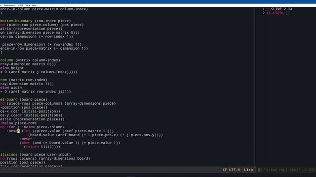Open the Presentations menu
This screenshot has height=177, width=316.
[9, 5]
